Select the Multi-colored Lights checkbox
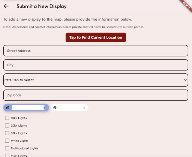The image size is (192, 157). coord(7,148)
